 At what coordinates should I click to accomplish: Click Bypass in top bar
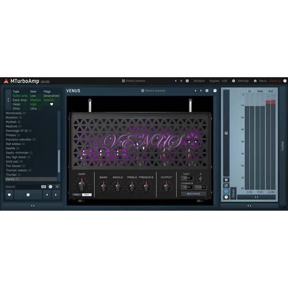214,81
